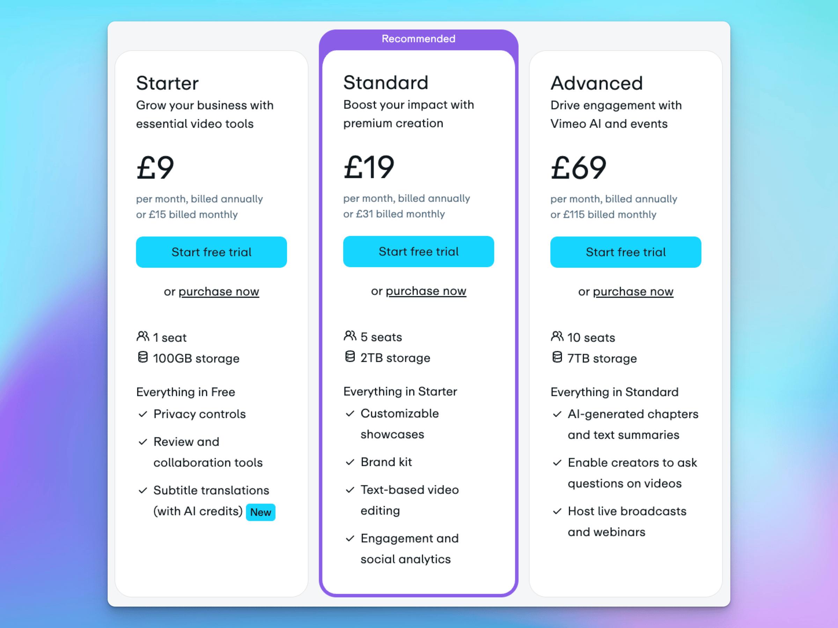Viewport: 838px width, 628px height.
Task: Open purchase now link under Advanced
Action: click(x=633, y=291)
